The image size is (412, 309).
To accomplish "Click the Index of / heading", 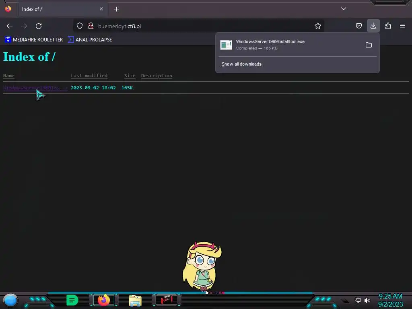I will 29,57.
